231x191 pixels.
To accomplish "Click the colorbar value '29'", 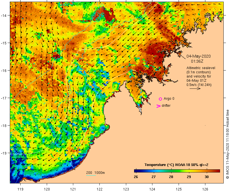I will coord(189,177).
